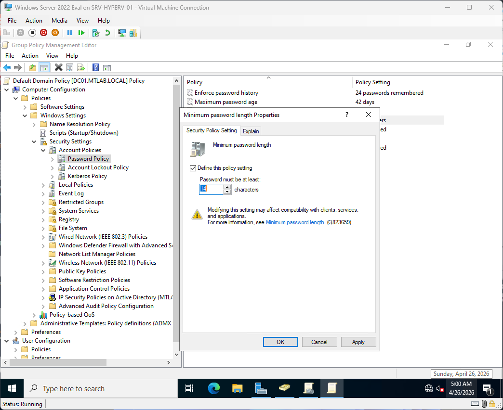Decrease password length with down spinner

[x=227, y=192]
